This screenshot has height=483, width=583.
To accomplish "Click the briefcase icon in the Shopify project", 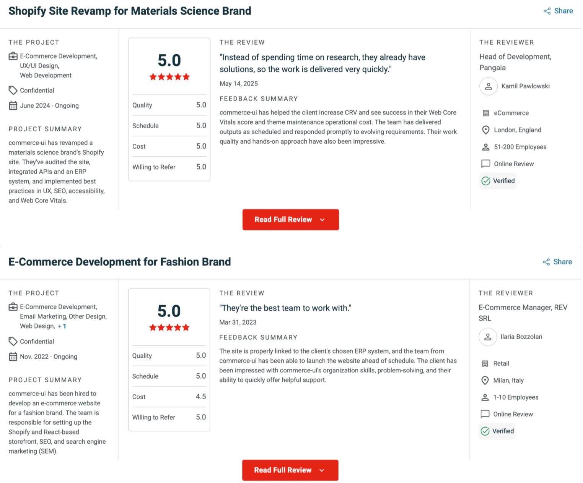I will coord(13,57).
